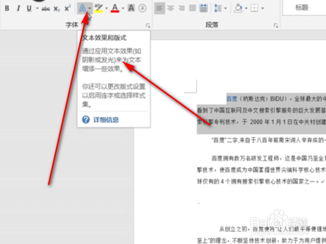Viewport: 326px width, 244px height.
Task: Open 详细信息 link in tooltip
Action: tap(106, 120)
